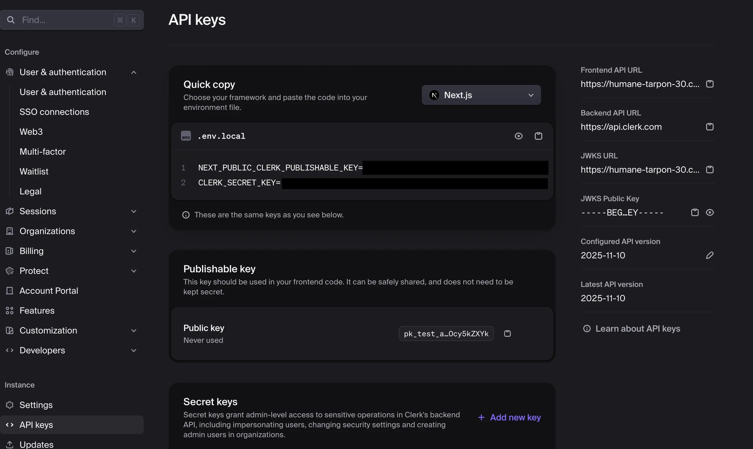The image size is (753, 449).
Task: Focus the Find search field
Action: tap(72, 20)
